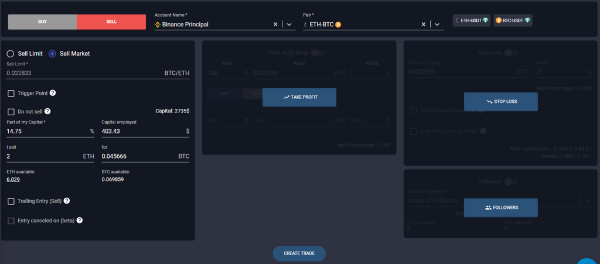The width and height of the screenshot is (600, 264).
Task: Click the Take Profit Part field showing 100
Action: coord(228,73)
